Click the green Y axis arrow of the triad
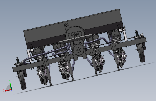Screen dimensions: 156x101 tap(10, 86)
